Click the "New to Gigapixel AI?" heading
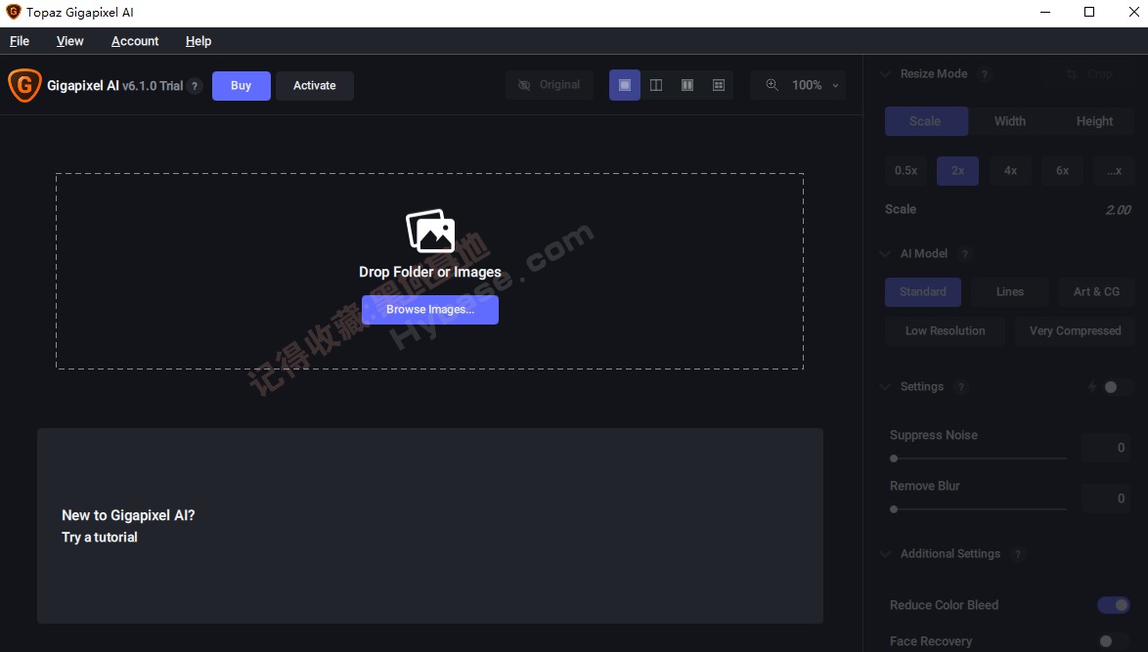Viewport: 1148px width, 652px height. click(x=128, y=515)
